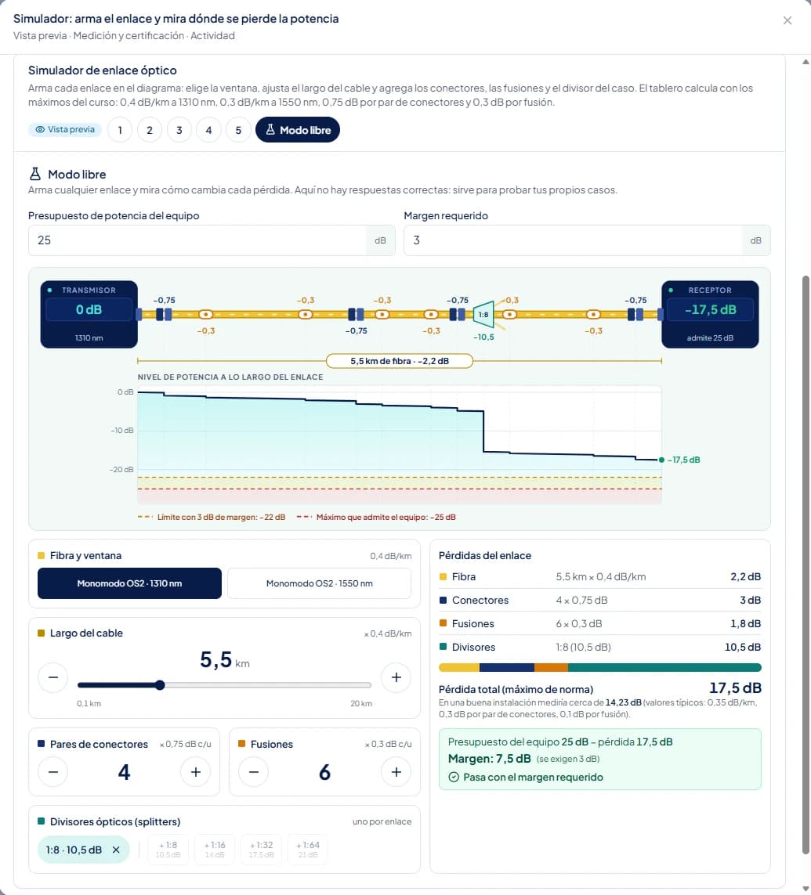Decrease pares de conectores count
This screenshot has width=811, height=895.
click(x=52, y=772)
